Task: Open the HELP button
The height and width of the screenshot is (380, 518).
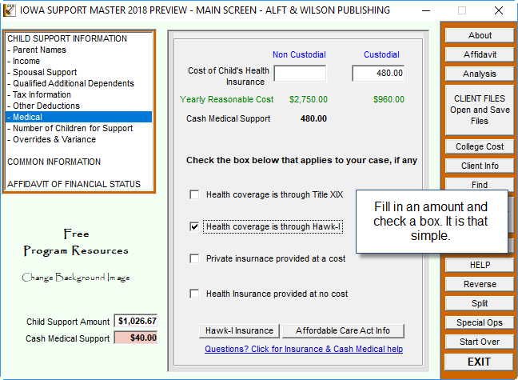Action: point(480,265)
